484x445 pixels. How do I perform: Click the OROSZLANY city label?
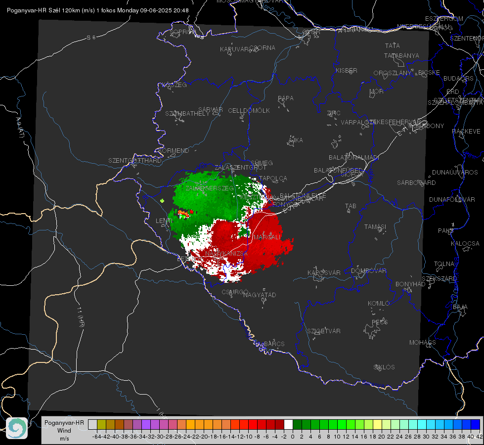pyautogui.click(x=393, y=73)
